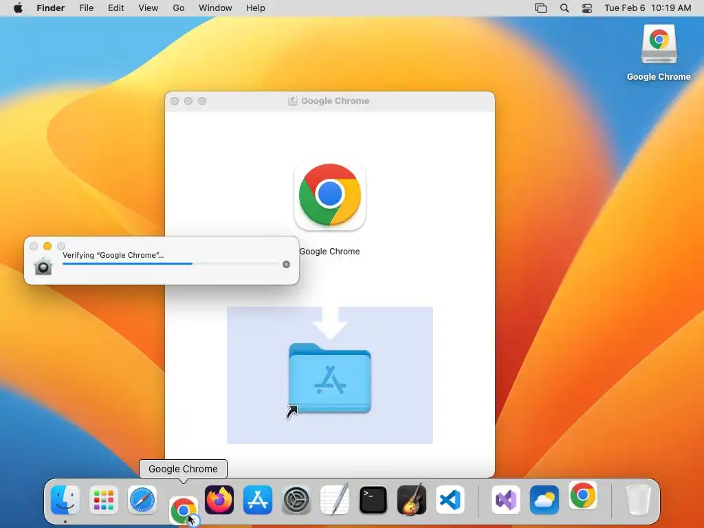Open TextEdit from the Dock

335,500
